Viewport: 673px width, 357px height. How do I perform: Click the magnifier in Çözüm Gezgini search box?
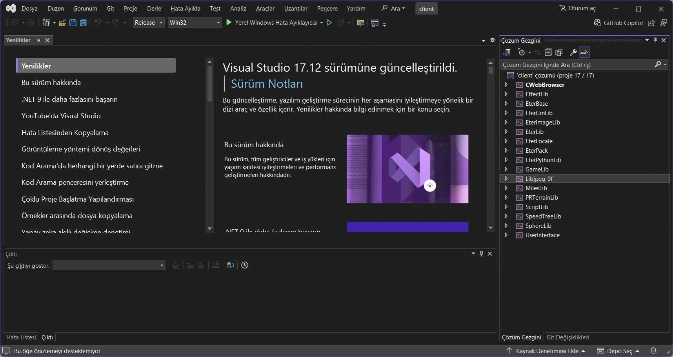pos(658,64)
